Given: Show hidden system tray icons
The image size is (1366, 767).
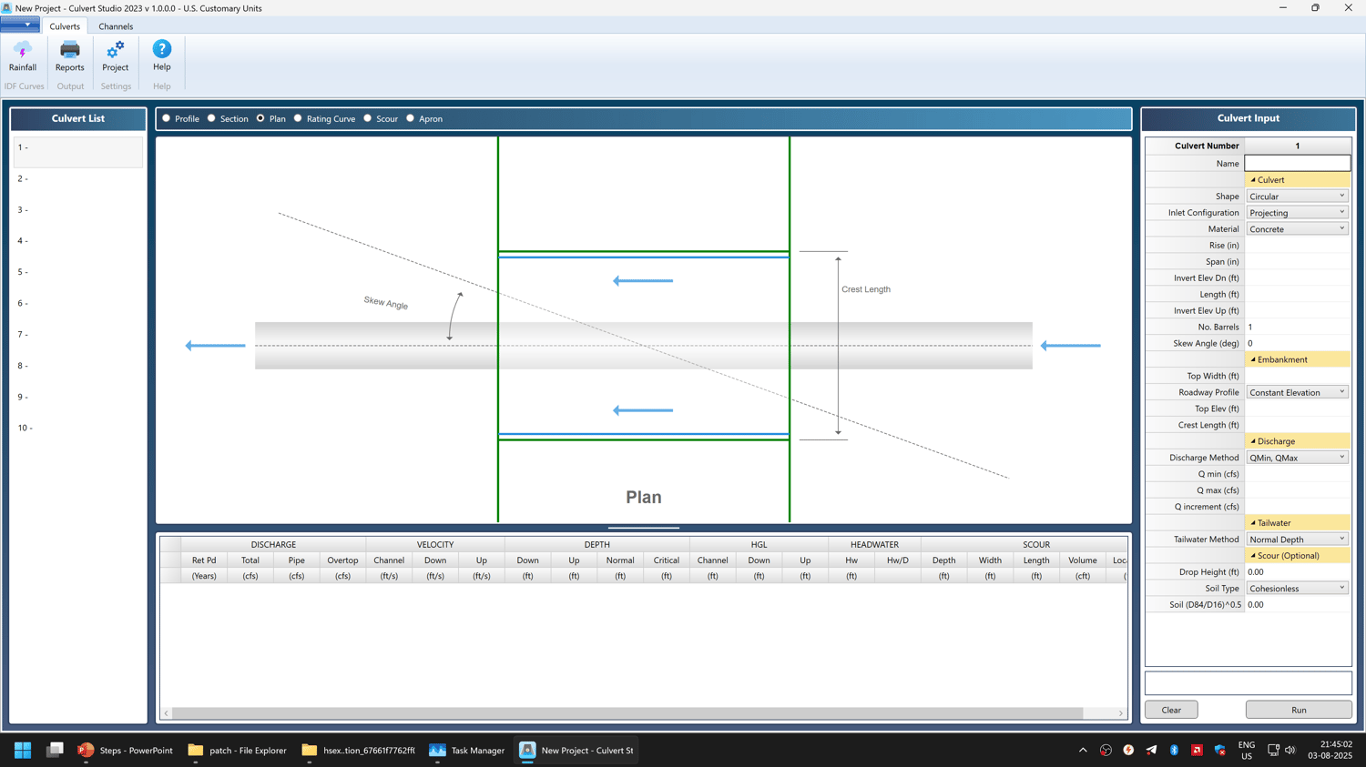Looking at the screenshot, I should click(x=1083, y=751).
